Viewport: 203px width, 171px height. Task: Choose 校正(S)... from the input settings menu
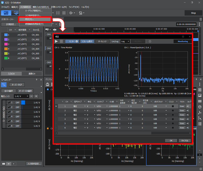35,19
